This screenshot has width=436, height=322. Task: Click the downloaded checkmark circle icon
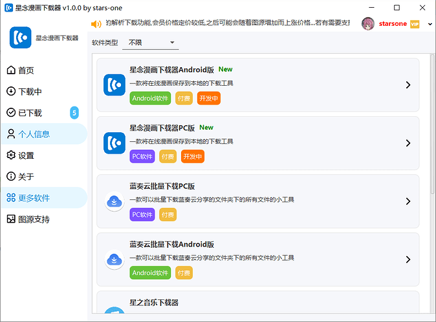pos(11,112)
